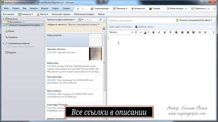Open the Галерея toolbar button

154,8
